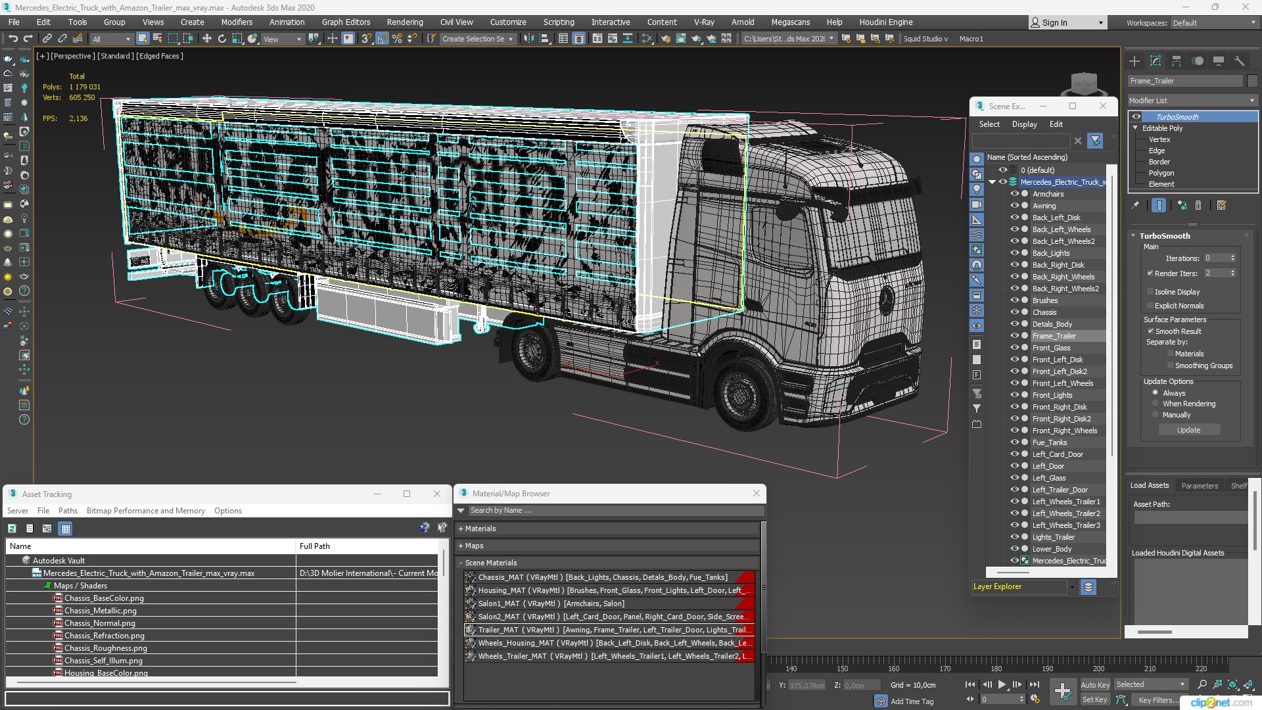
Task: Click the filter icon in Scene Explorer
Action: coord(1095,141)
